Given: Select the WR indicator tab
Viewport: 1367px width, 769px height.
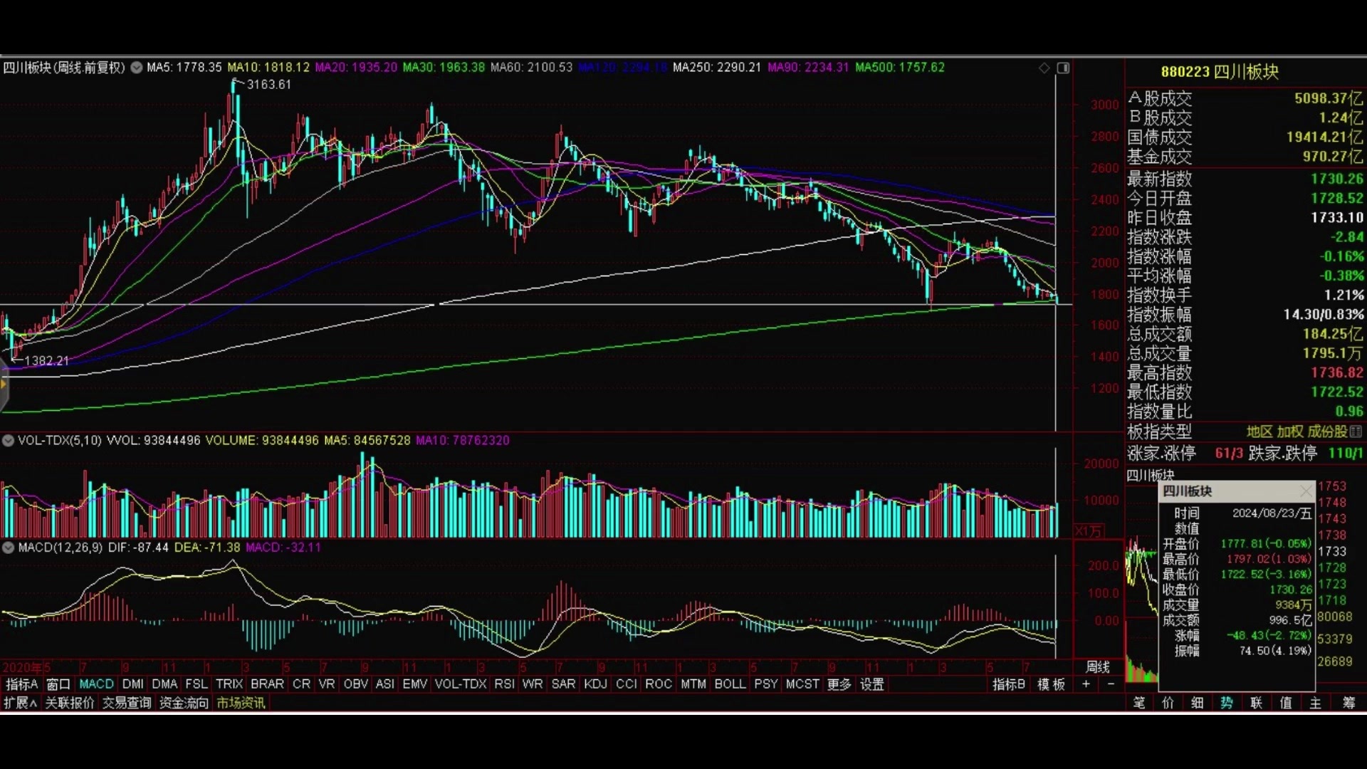Looking at the screenshot, I should coord(533,684).
